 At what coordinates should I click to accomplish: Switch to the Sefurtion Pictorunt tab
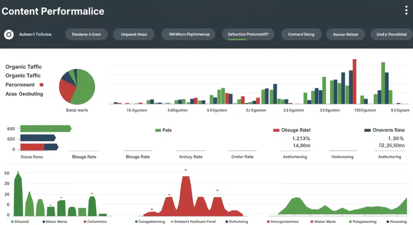click(248, 34)
